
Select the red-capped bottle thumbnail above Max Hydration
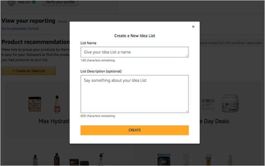pyautogui.click(x=57, y=104)
